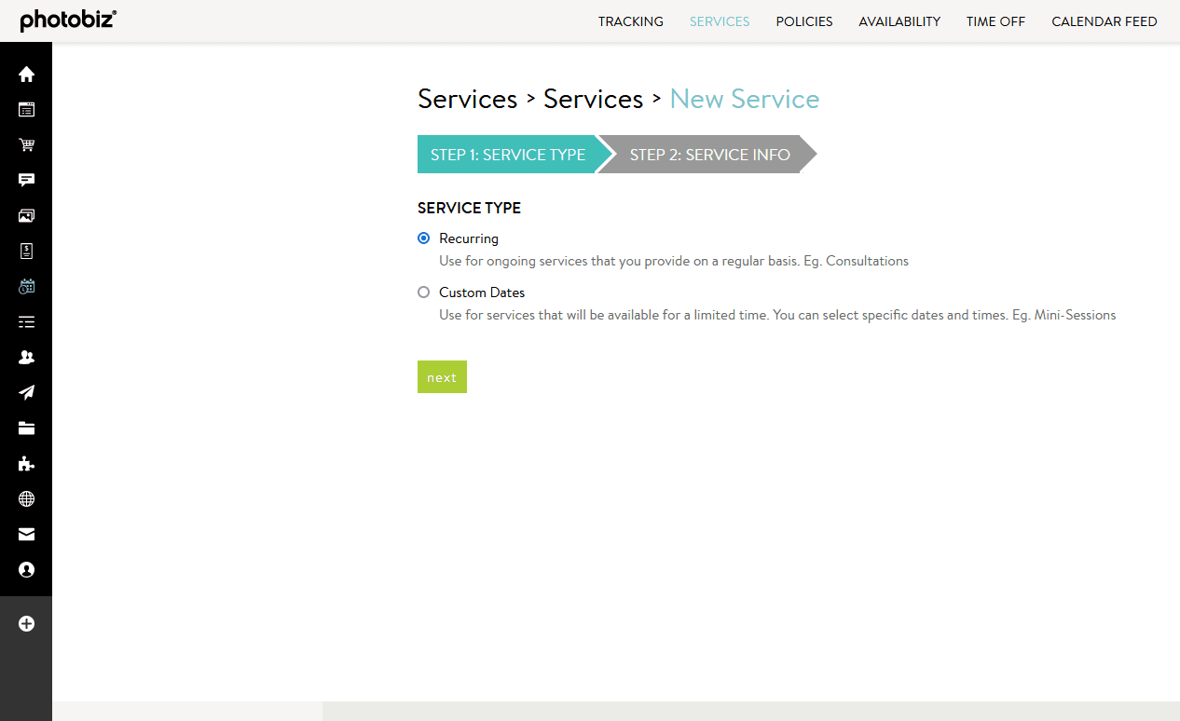Click the photobiz logo
The width and height of the screenshot is (1180, 721).
click(x=68, y=20)
